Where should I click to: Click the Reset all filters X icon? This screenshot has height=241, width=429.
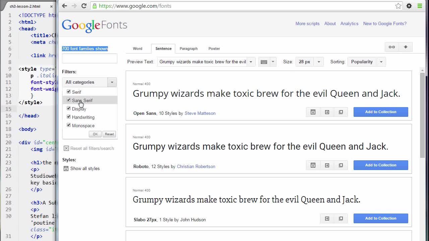coord(66,148)
